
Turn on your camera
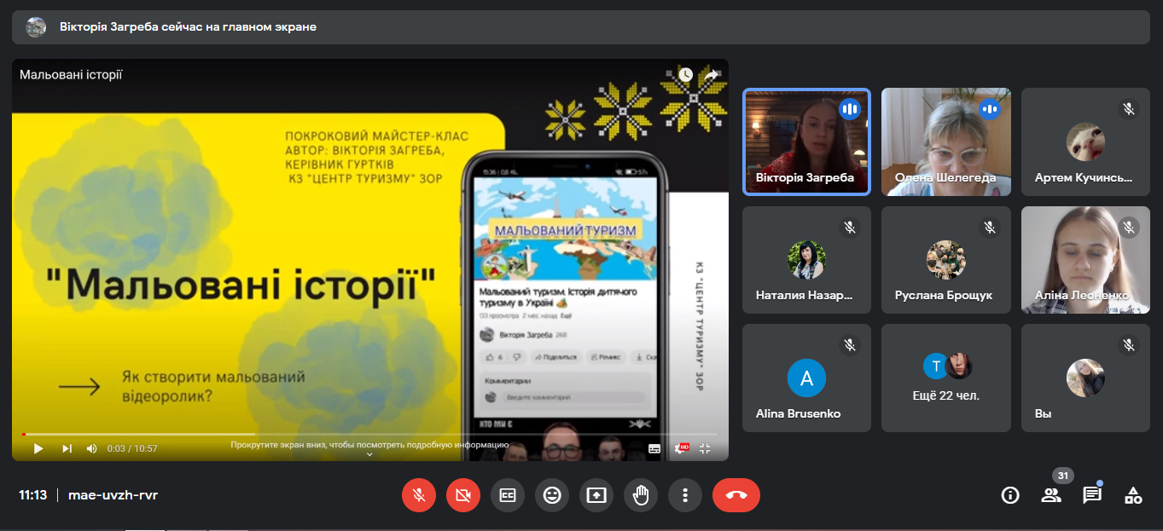click(x=463, y=495)
